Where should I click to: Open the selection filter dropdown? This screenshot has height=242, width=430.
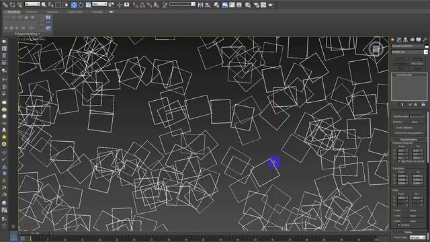click(32, 4)
